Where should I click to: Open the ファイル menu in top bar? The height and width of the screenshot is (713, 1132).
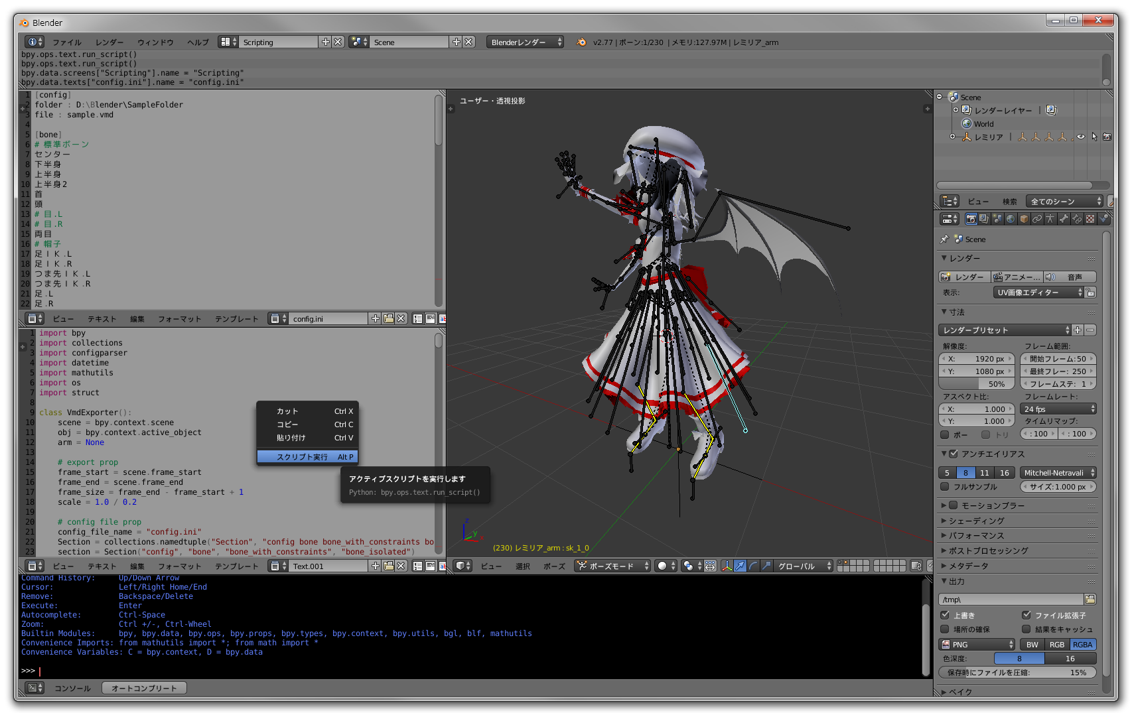coord(66,42)
